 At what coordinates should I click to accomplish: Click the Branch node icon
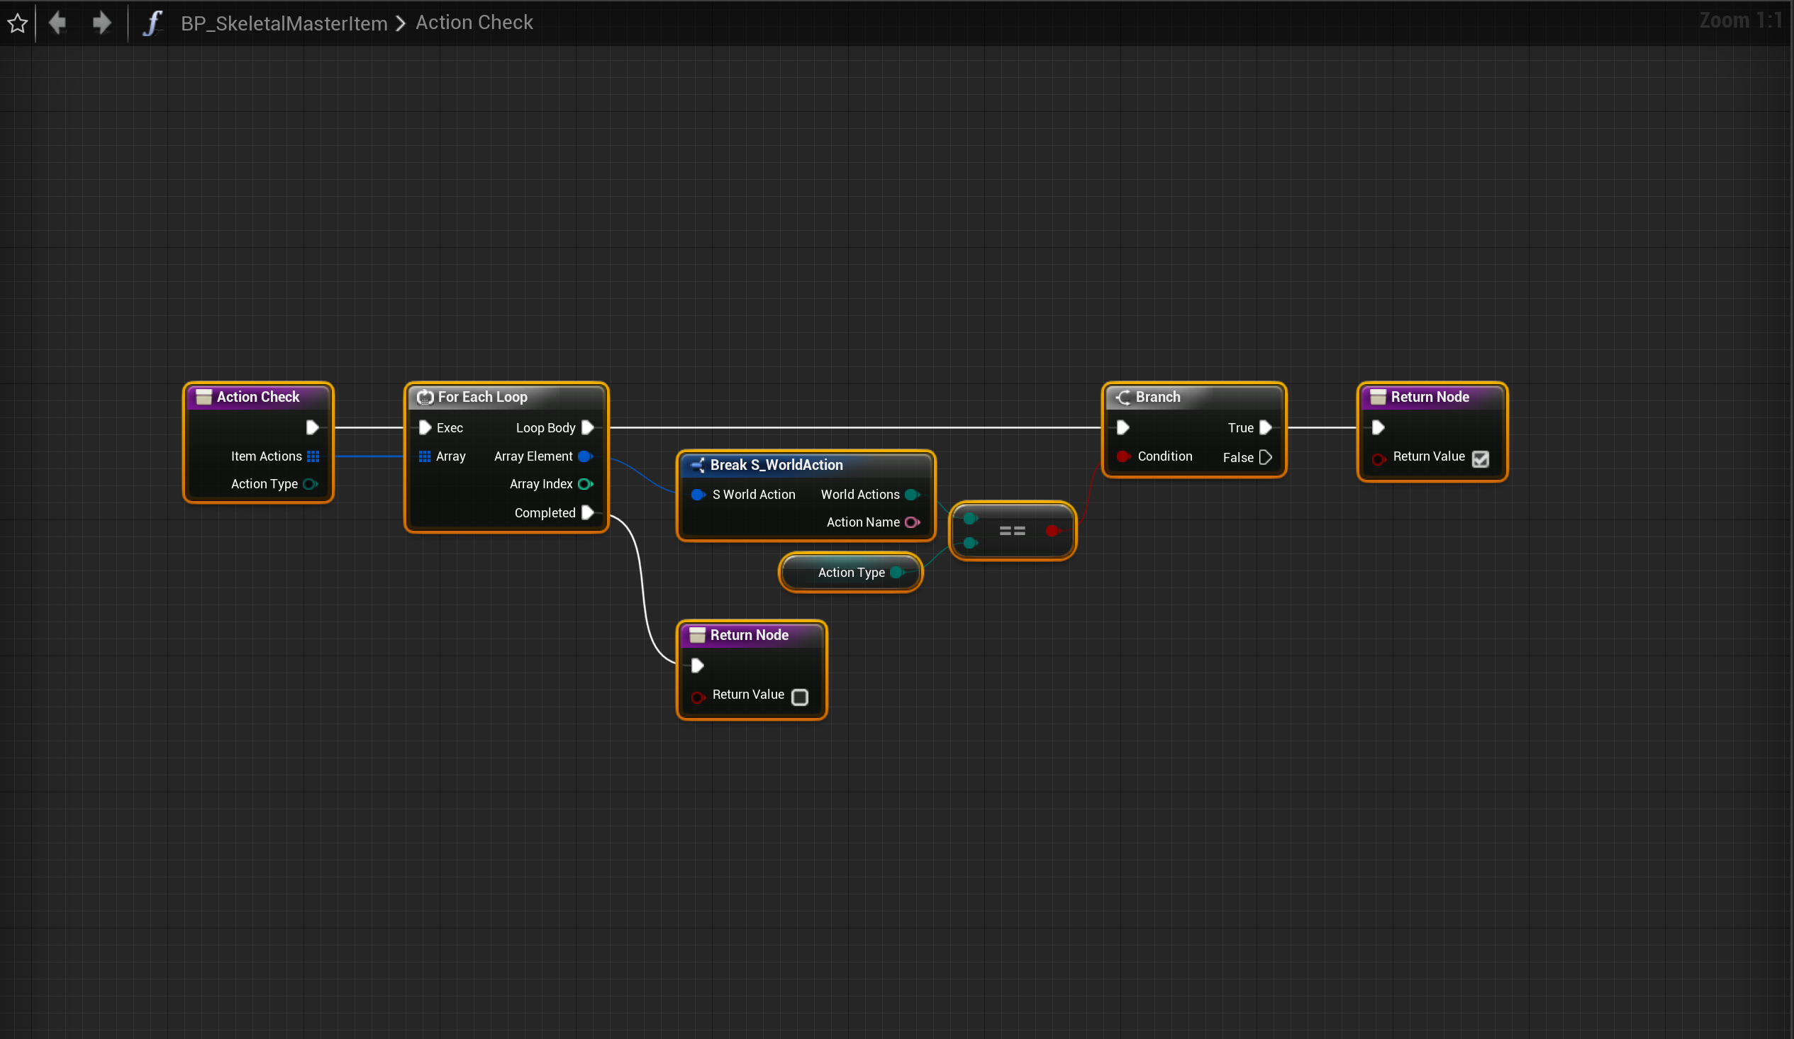1122,397
